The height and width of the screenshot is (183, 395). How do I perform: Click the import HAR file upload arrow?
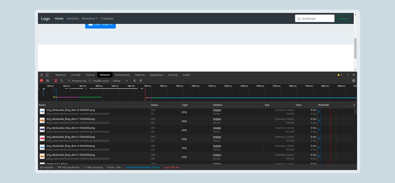134,81
